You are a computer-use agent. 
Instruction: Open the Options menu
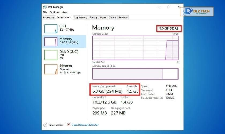54,12
